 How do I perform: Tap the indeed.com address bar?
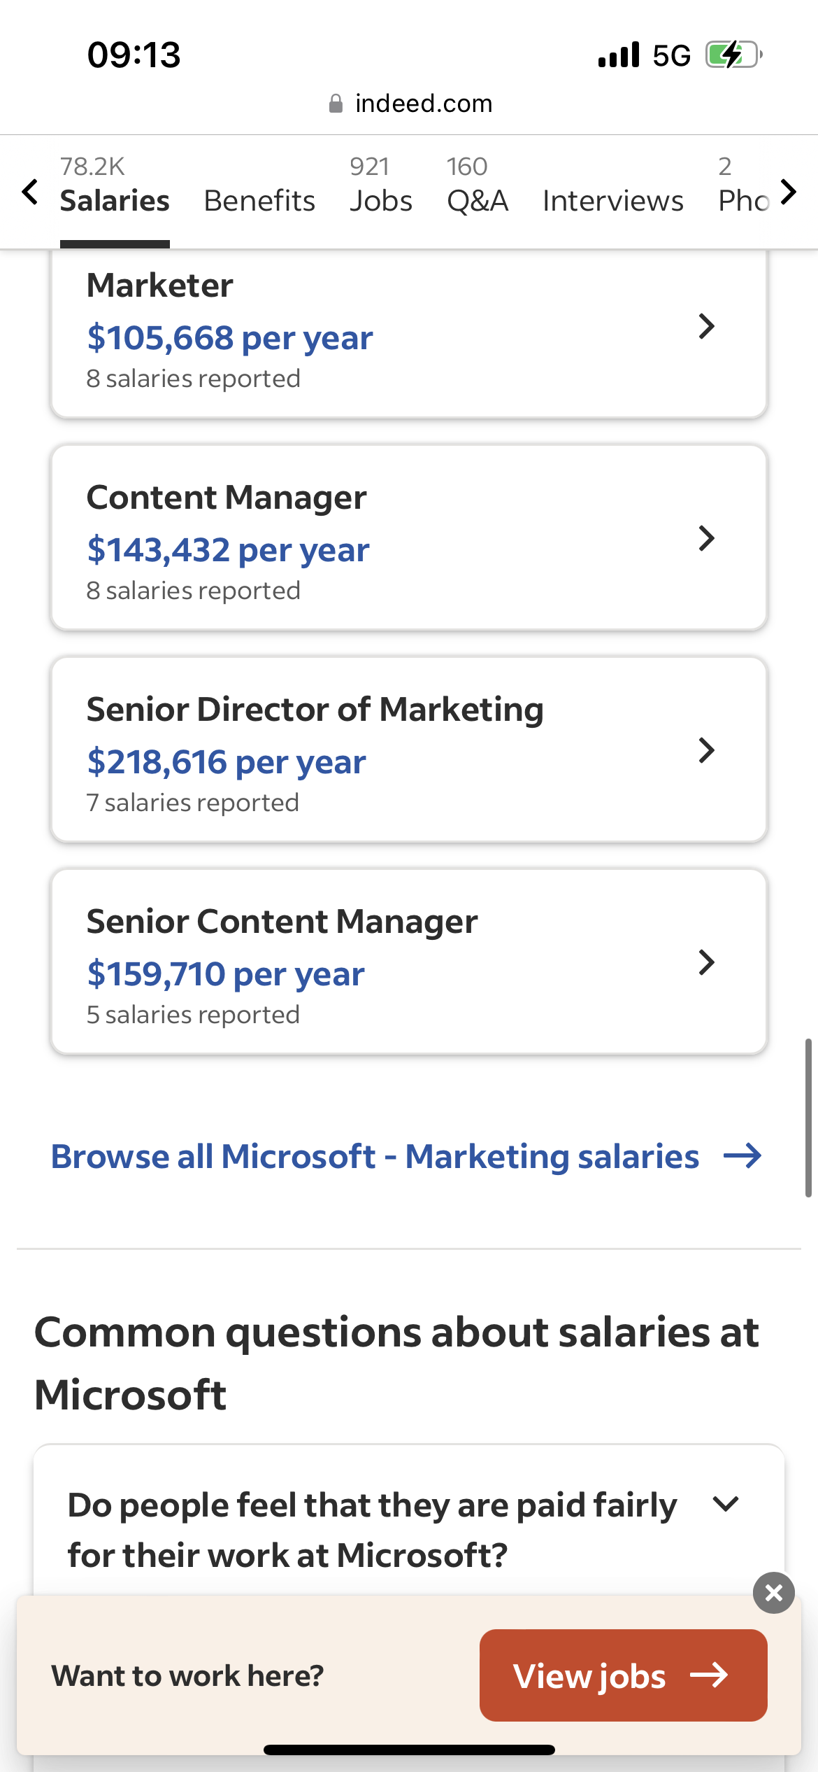410,104
